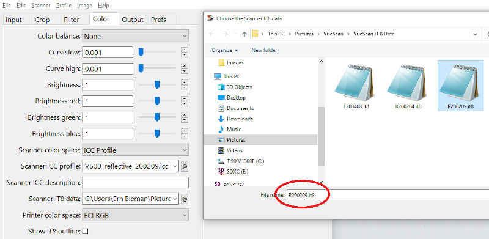Click the Curve low value field

[x=108, y=53]
